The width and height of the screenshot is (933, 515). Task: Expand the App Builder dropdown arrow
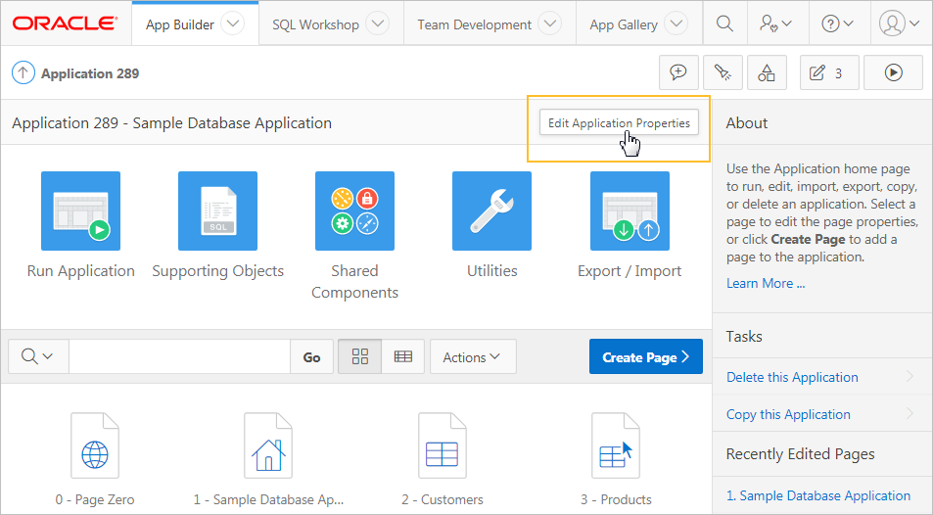coord(232,24)
